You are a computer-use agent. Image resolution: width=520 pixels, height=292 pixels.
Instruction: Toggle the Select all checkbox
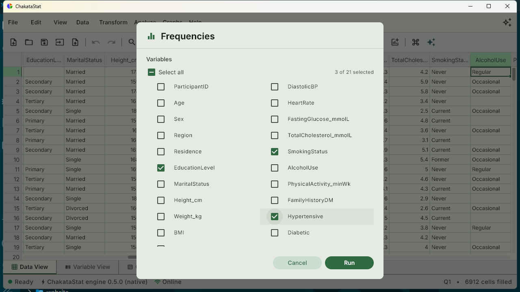tap(151, 72)
